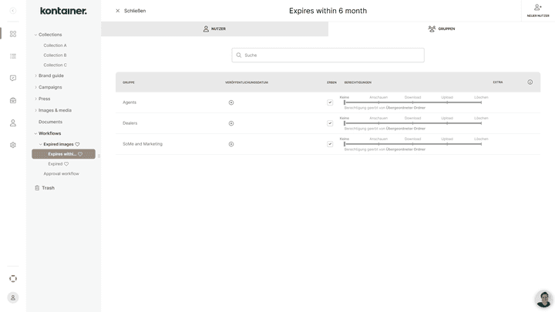
Task: Click the Schließen button
Action: [x=130, y=11]
